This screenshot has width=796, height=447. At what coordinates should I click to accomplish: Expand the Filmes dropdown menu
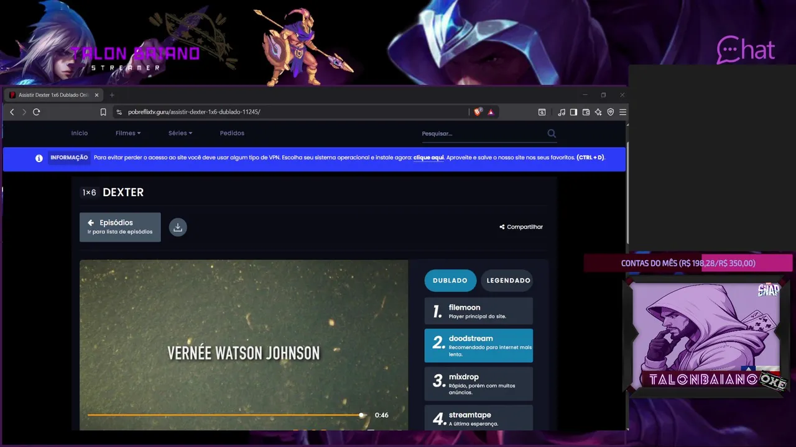[128, 133]
